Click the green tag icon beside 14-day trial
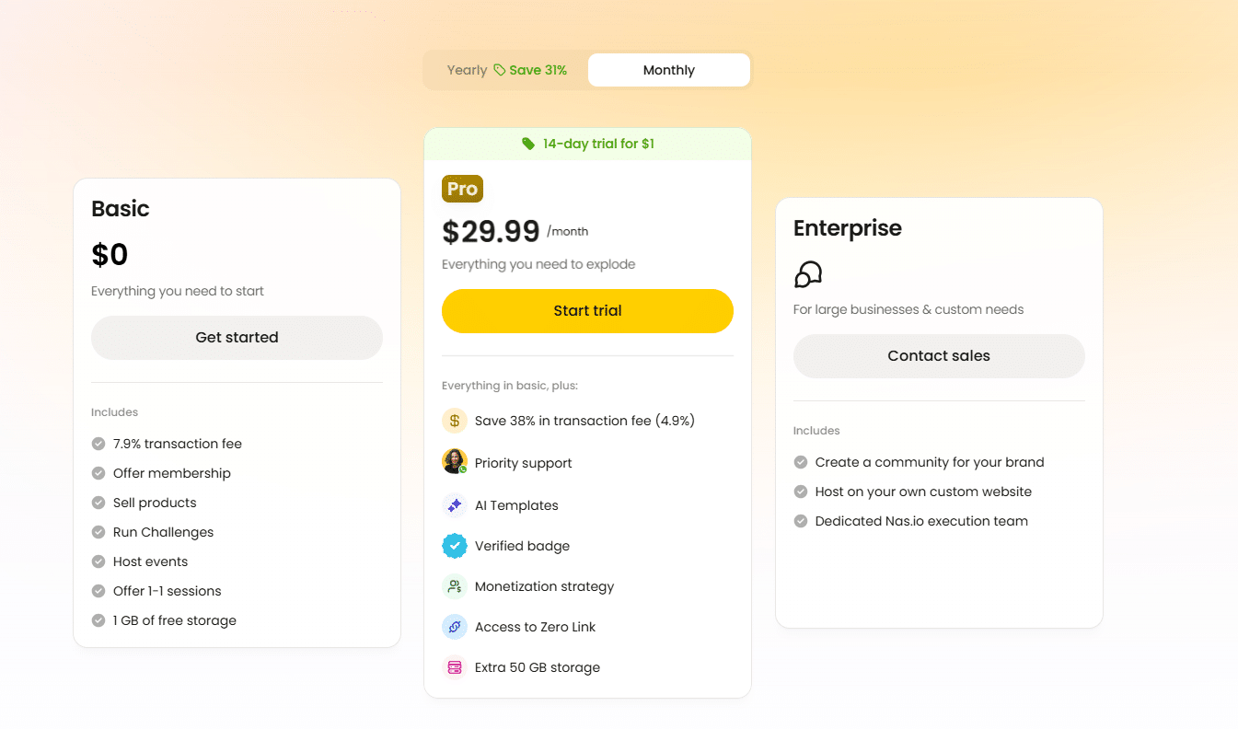 click(528, 144)
